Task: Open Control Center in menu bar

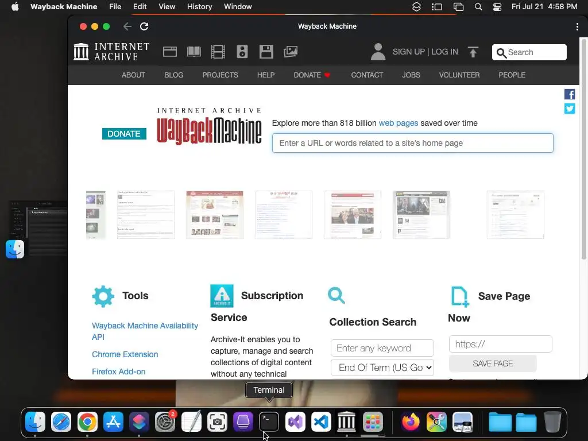Action: tap(497, 7)
